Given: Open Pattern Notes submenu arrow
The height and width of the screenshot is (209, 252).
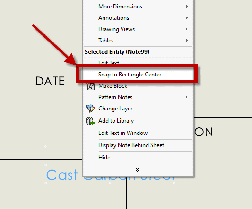Looking at the screenshot, I should (x=187, y=97).
